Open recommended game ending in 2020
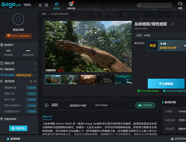The height and width of the screenshot is (142, 186). [x=12, y=111]
